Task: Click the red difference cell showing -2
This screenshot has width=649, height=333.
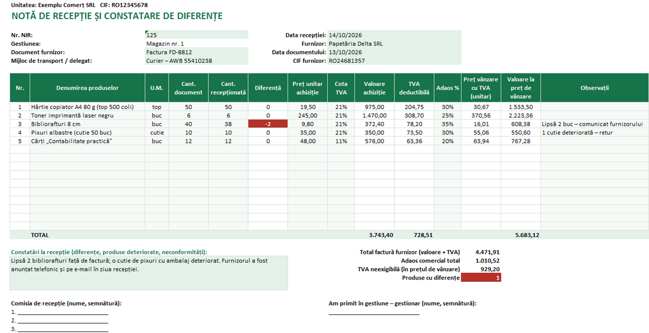Action: (x=268, y=124)
